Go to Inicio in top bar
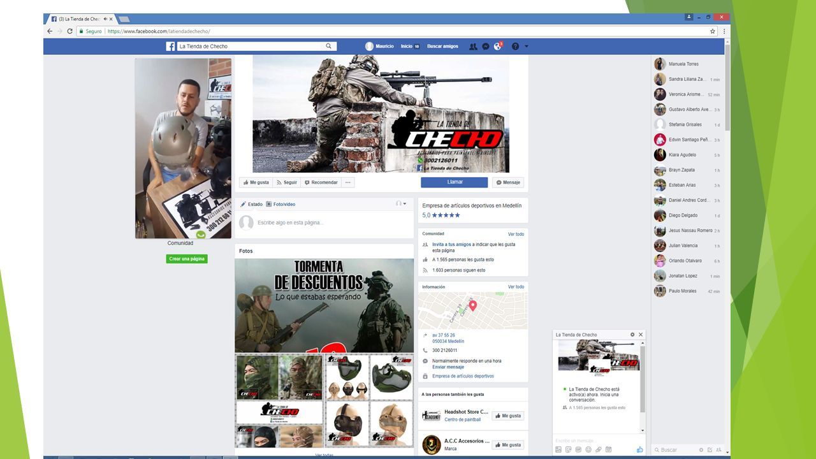 (x=410, y=47)
